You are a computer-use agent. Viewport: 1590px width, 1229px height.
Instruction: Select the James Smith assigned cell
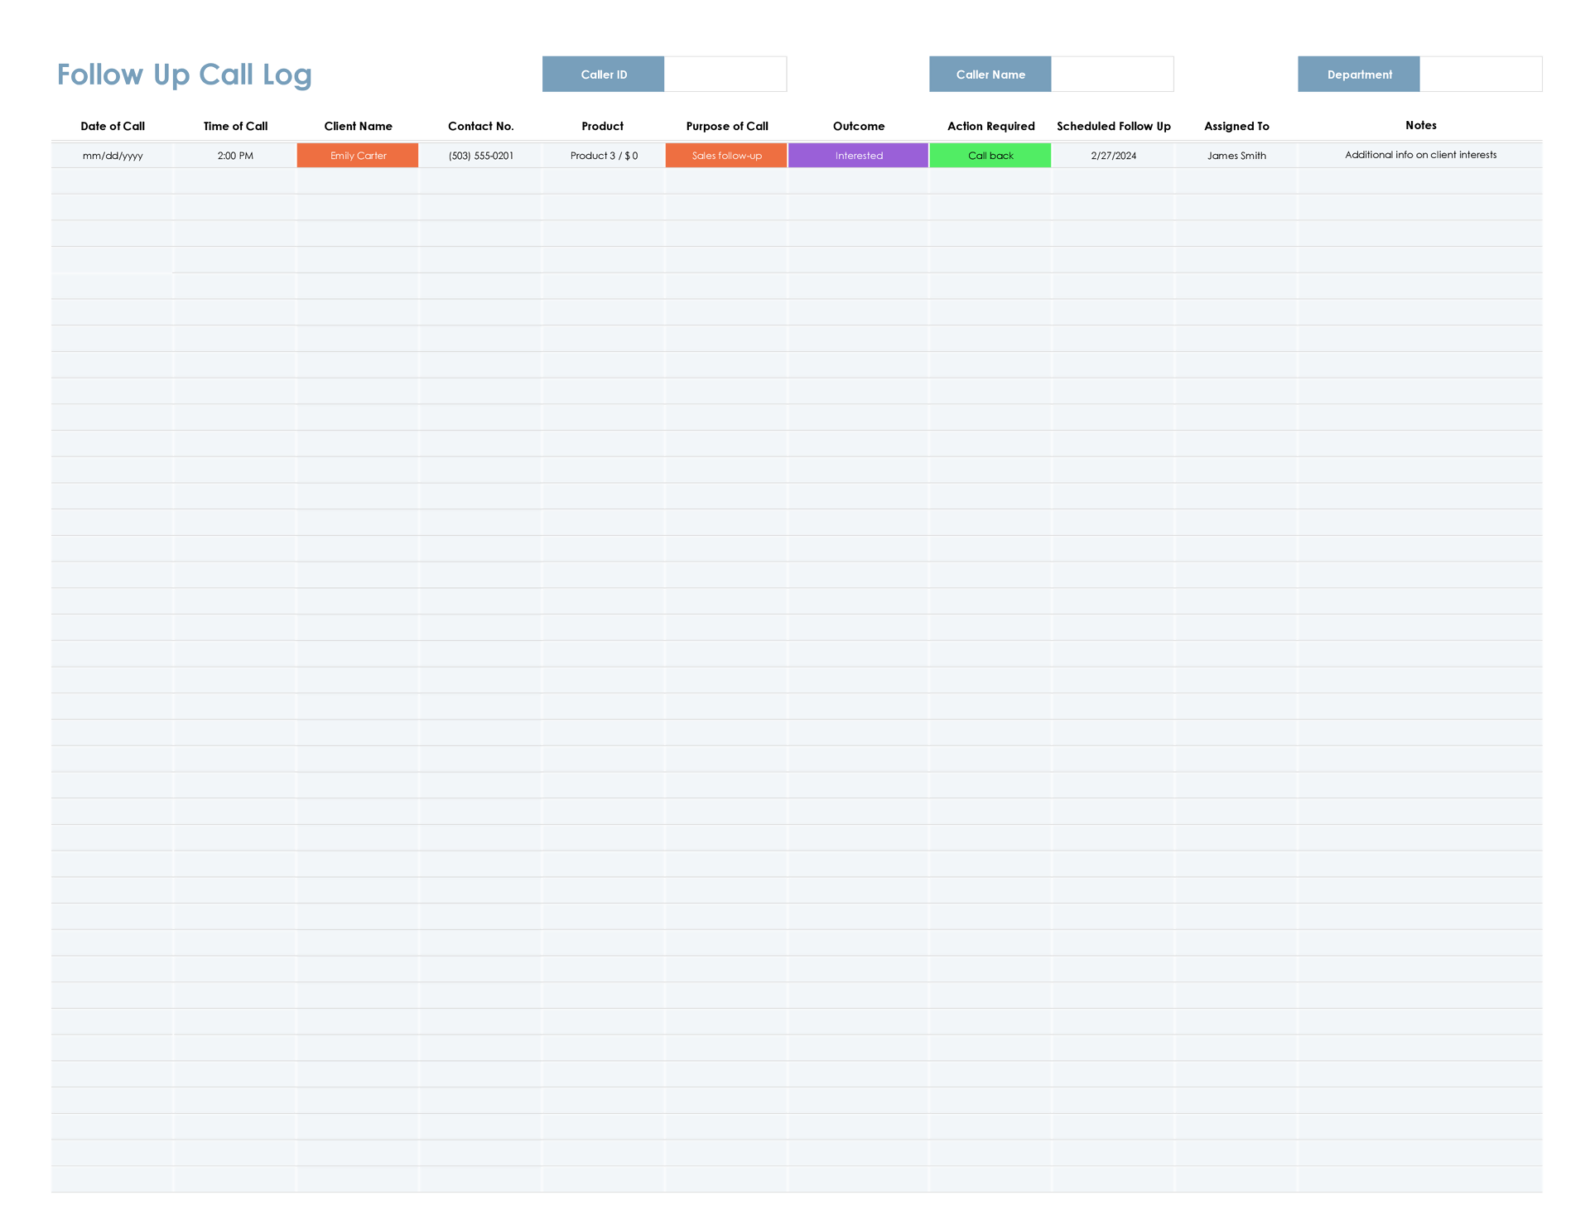pyautogui.click(x=1236, y=155)
